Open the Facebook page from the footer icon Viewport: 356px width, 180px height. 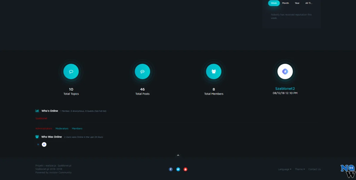pos(171,169)
